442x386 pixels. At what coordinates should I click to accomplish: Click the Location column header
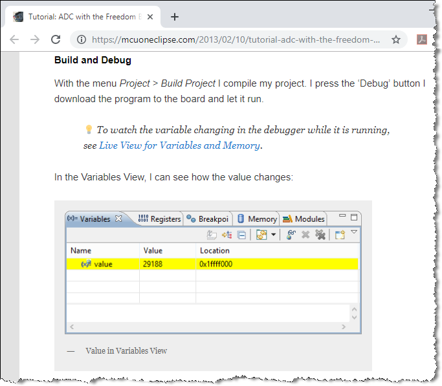[277, 251]
